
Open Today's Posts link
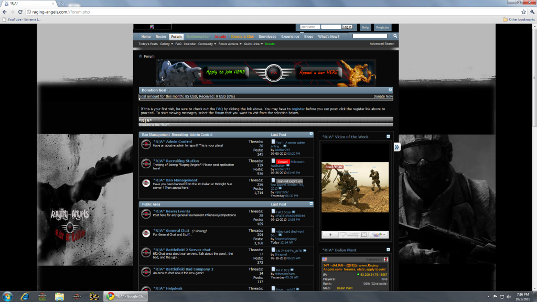148,44
